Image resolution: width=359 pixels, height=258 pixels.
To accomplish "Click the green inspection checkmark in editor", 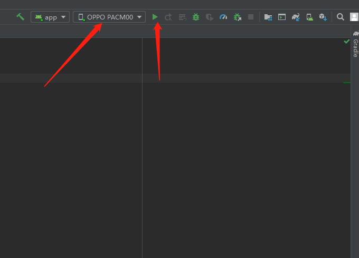I will click(x=347, y=41).
